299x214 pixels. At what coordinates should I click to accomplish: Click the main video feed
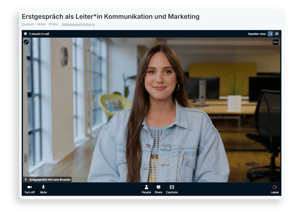[152, 110]
